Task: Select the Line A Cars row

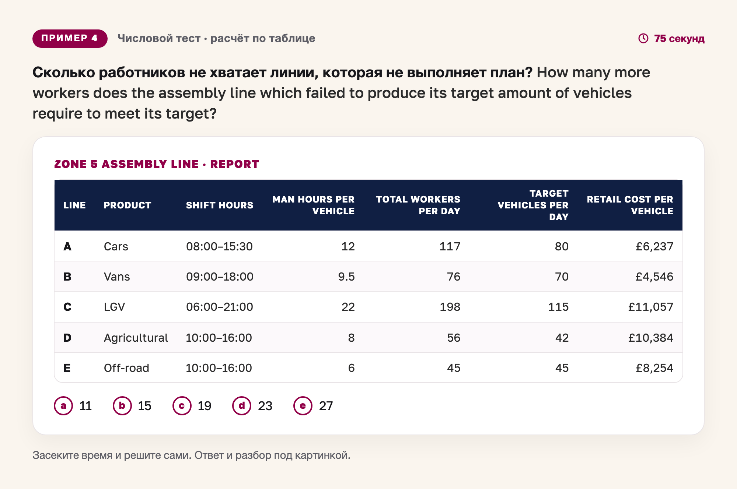Action: pos(368,246)
